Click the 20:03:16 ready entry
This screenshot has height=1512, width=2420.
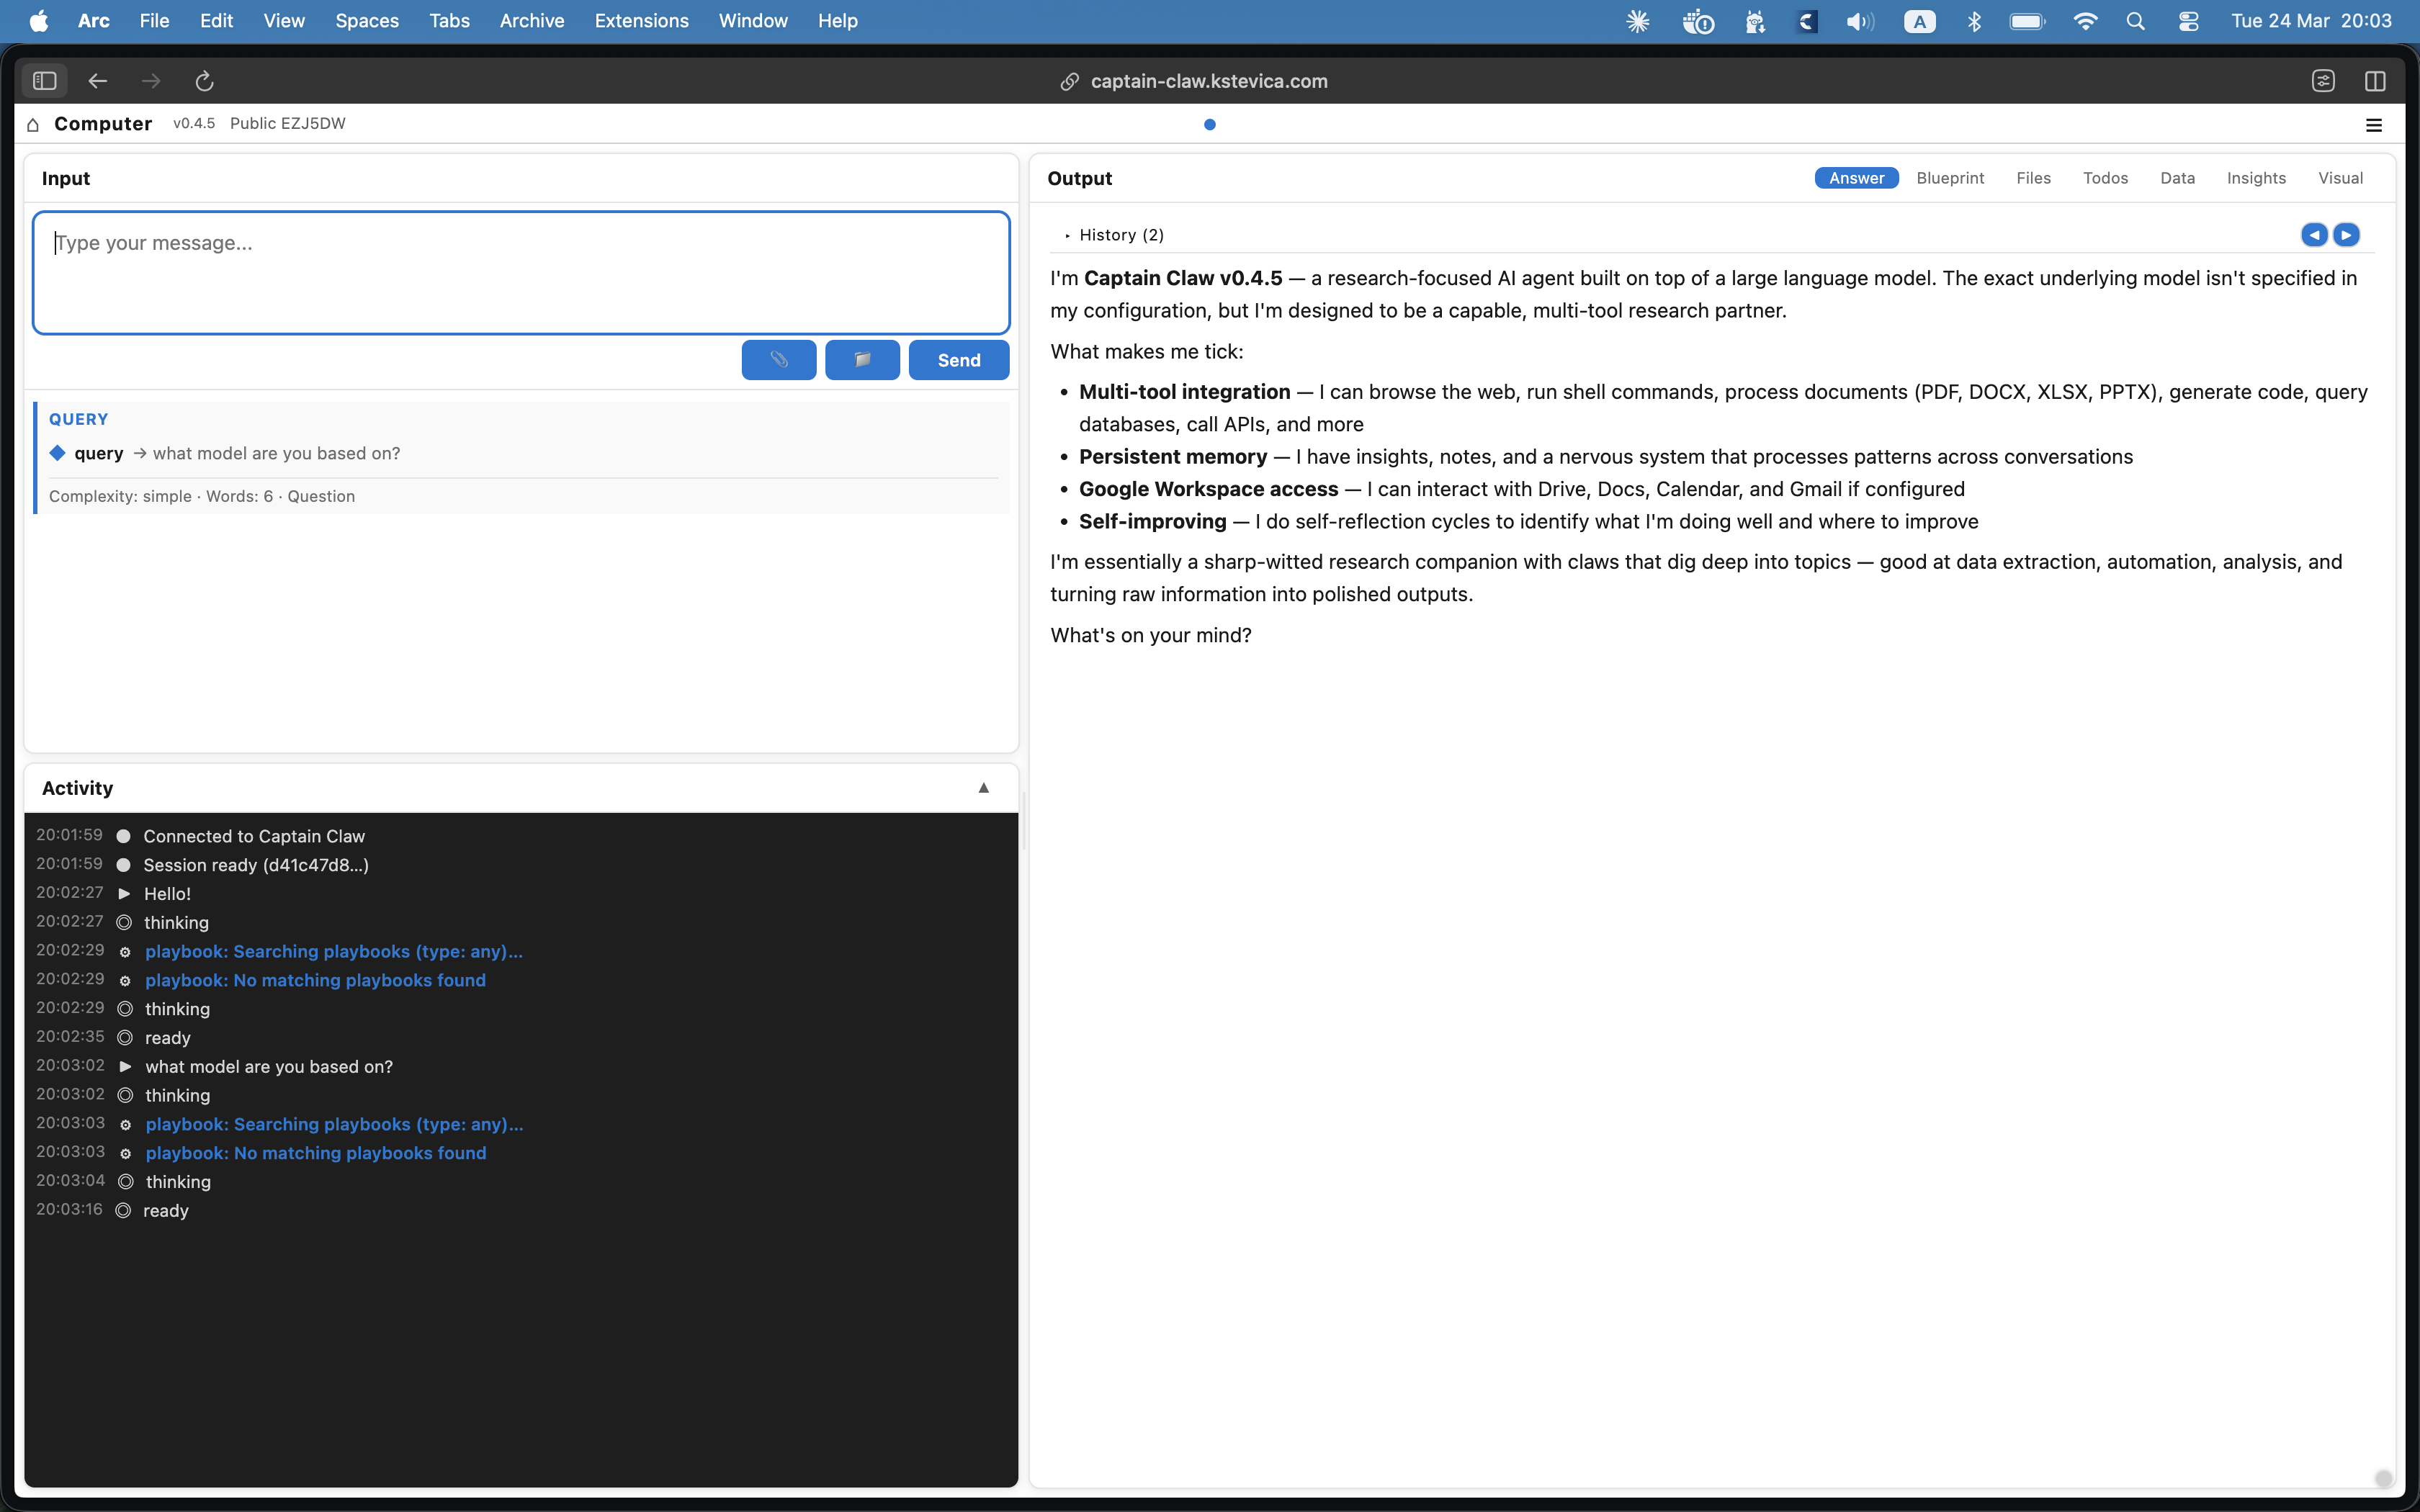(166, 1211)
